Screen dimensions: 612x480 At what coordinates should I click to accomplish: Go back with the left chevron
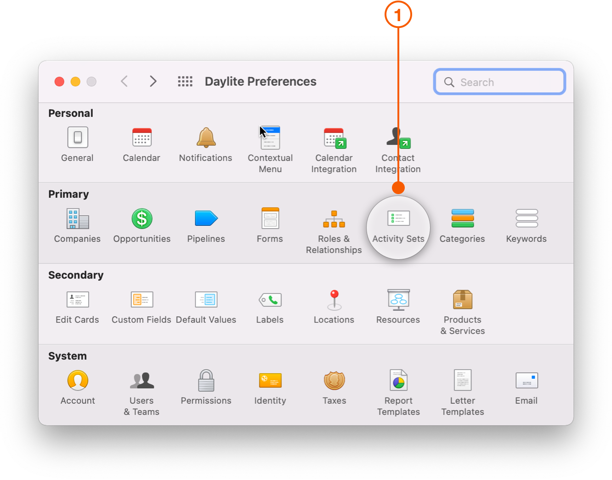click(124, 82)
